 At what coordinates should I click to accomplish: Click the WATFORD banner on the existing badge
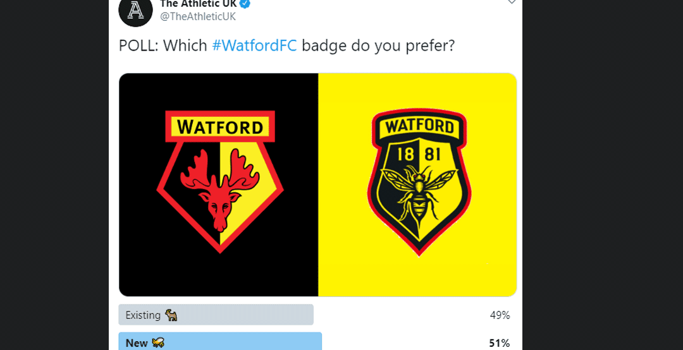click(219, 127)
